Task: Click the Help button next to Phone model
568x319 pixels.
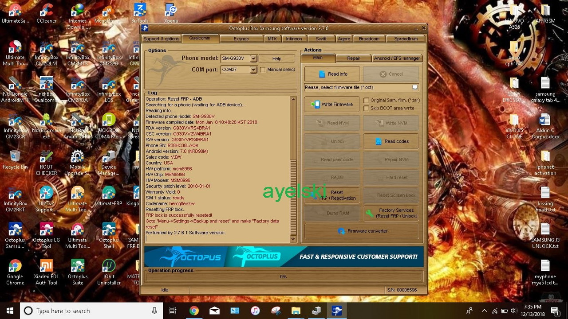Action: [x=277, y=58]
